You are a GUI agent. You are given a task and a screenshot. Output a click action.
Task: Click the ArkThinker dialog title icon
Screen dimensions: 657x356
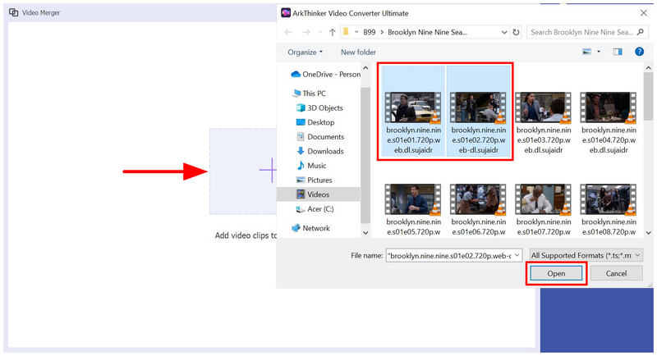click(286, 13)
